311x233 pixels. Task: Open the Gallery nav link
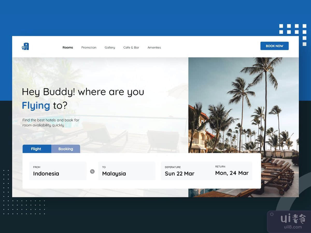(x=110, y=48)
